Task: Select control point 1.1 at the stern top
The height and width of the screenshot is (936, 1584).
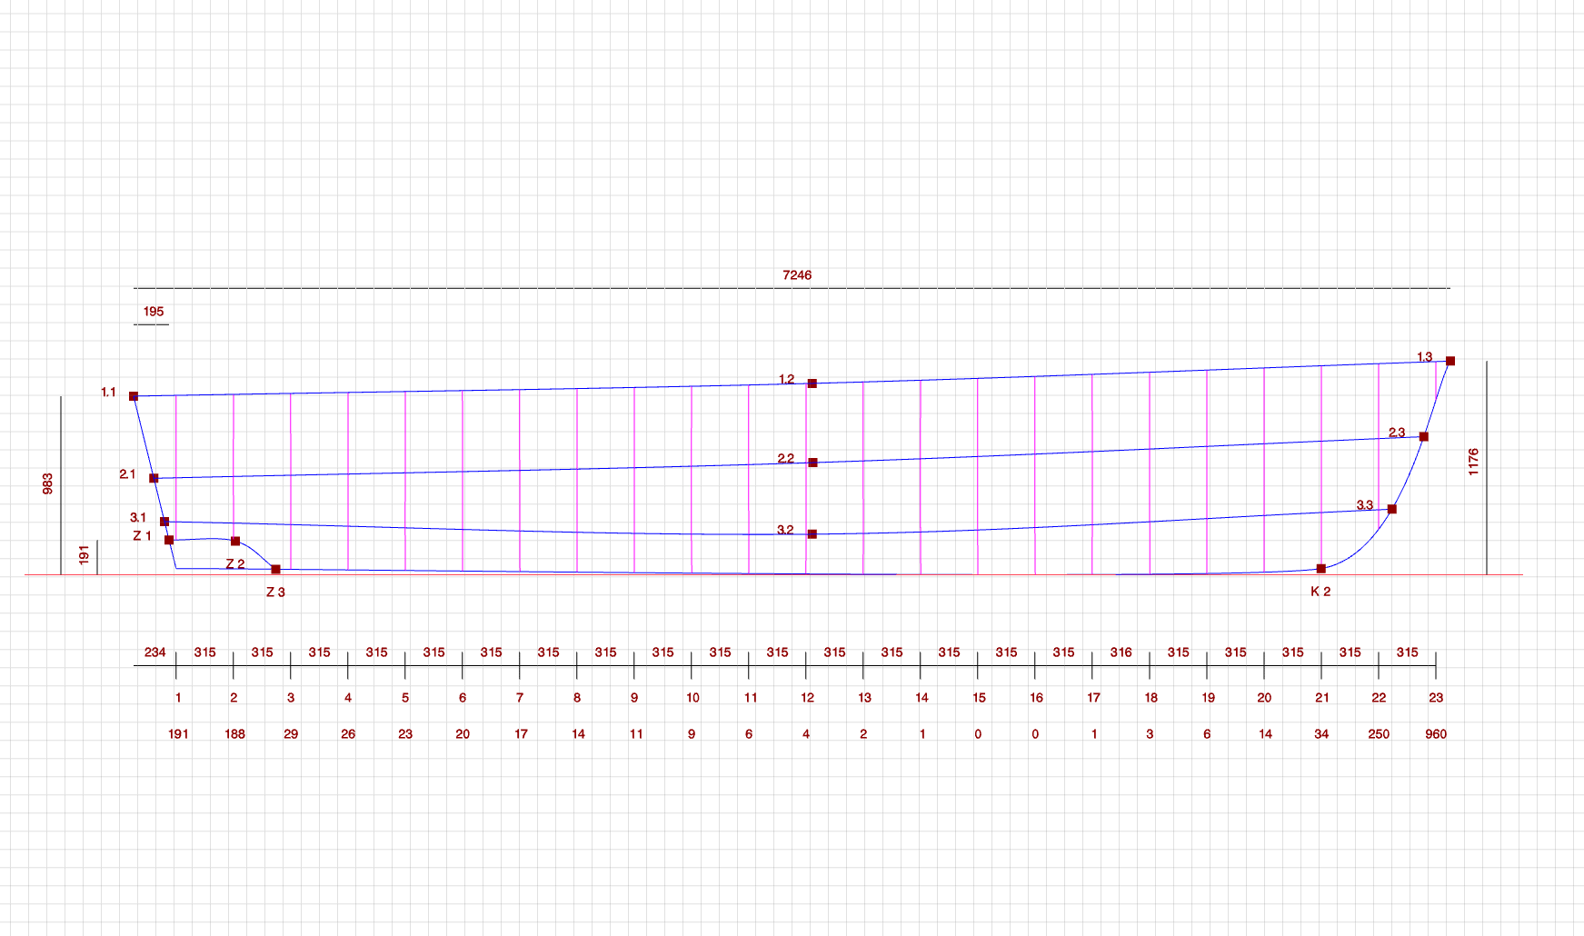Action: (134, 396)
